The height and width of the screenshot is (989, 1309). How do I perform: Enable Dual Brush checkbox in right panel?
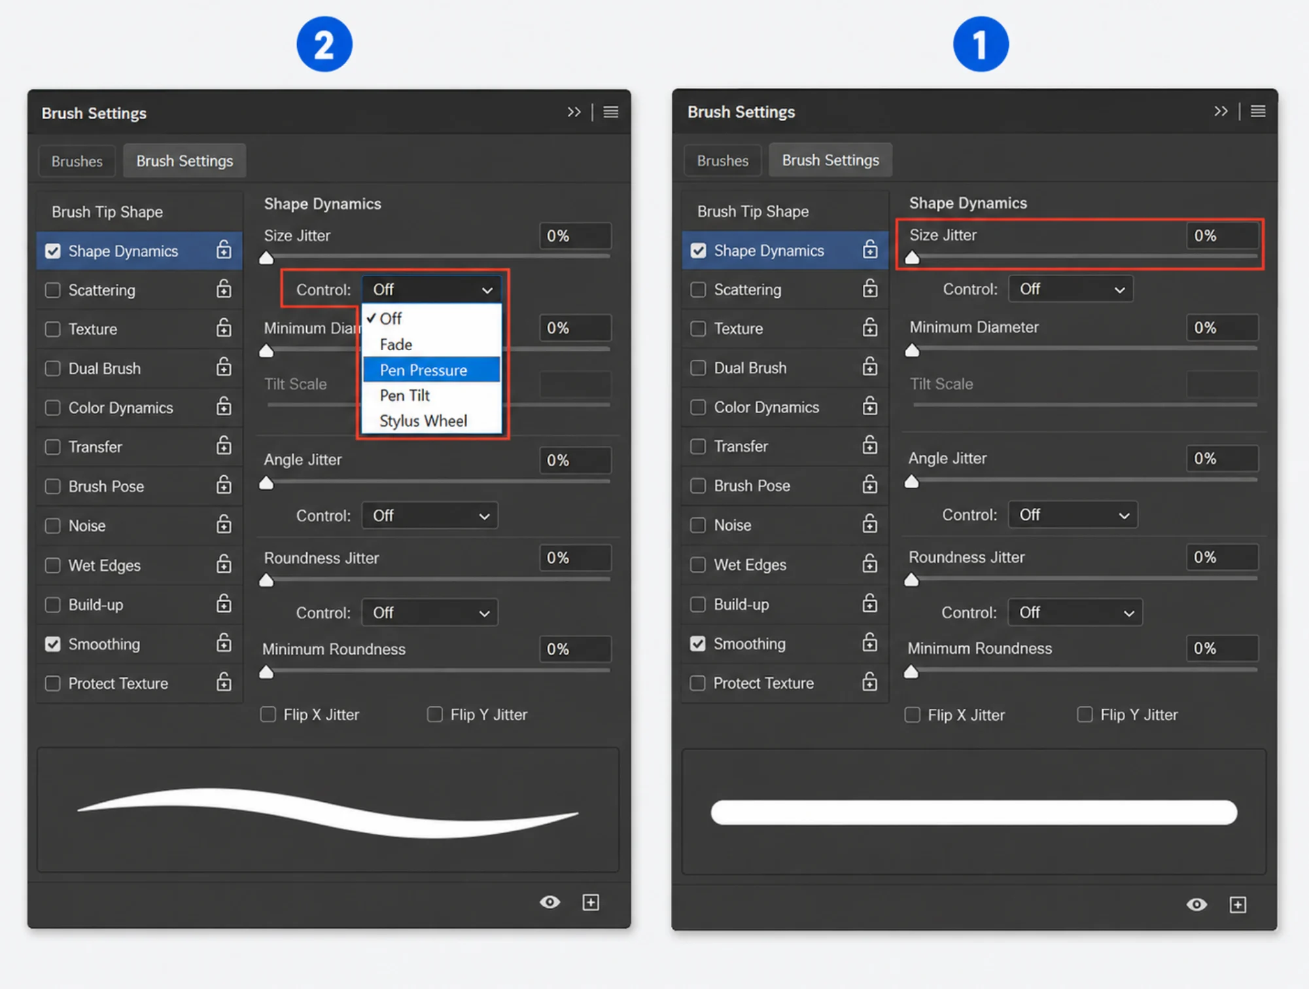tap(699, 368)
